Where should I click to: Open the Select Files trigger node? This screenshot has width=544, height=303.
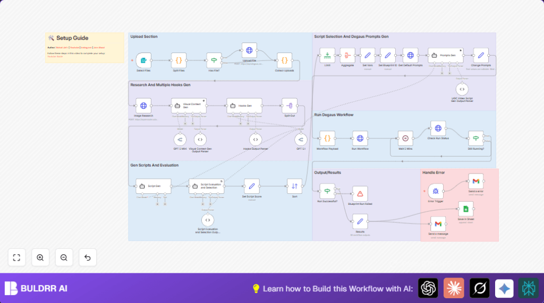pyautogui.click(x=143, y=60)
